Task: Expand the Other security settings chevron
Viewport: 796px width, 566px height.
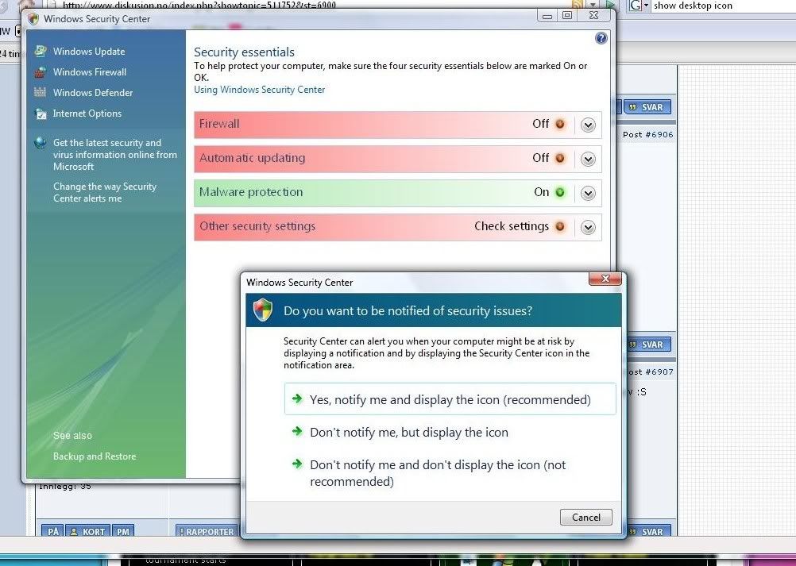Action: 588,227
